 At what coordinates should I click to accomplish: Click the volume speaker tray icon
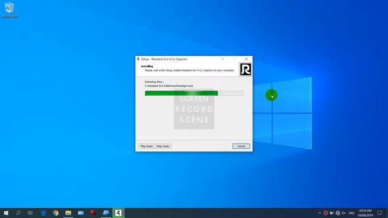(x=344, y=213)
